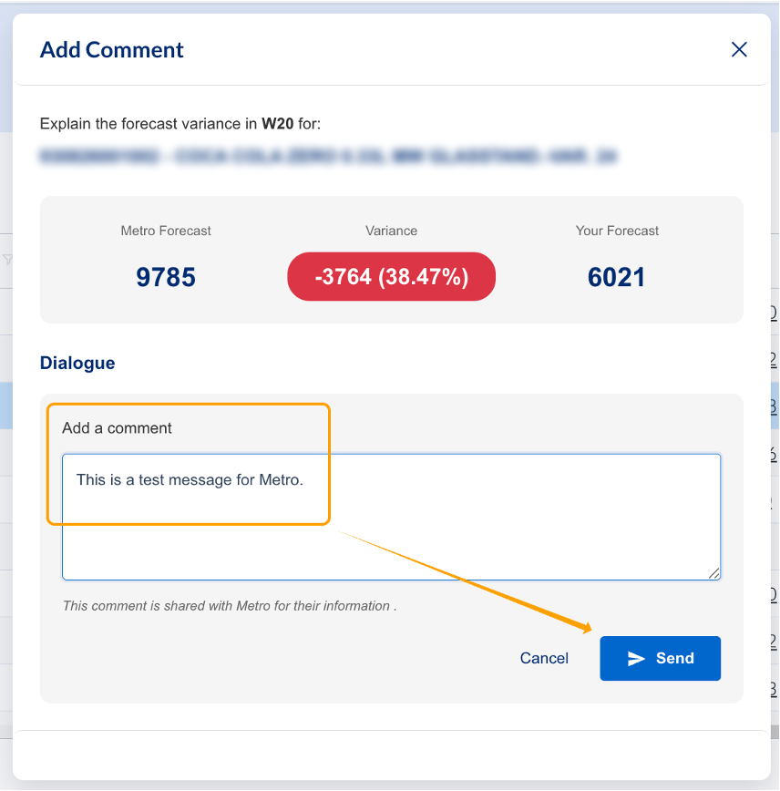This screenshot has height=791, width=780.
Task: Click the text area resize handle
Action: coord(713,573)
